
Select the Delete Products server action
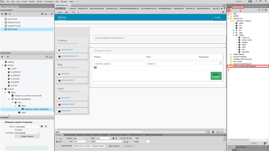tap(14, 22)
